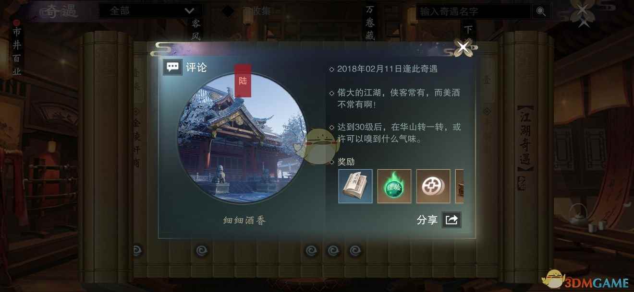Open the 江湖奇遇 side tab
The image size is (634, 292).
point(525,138)
